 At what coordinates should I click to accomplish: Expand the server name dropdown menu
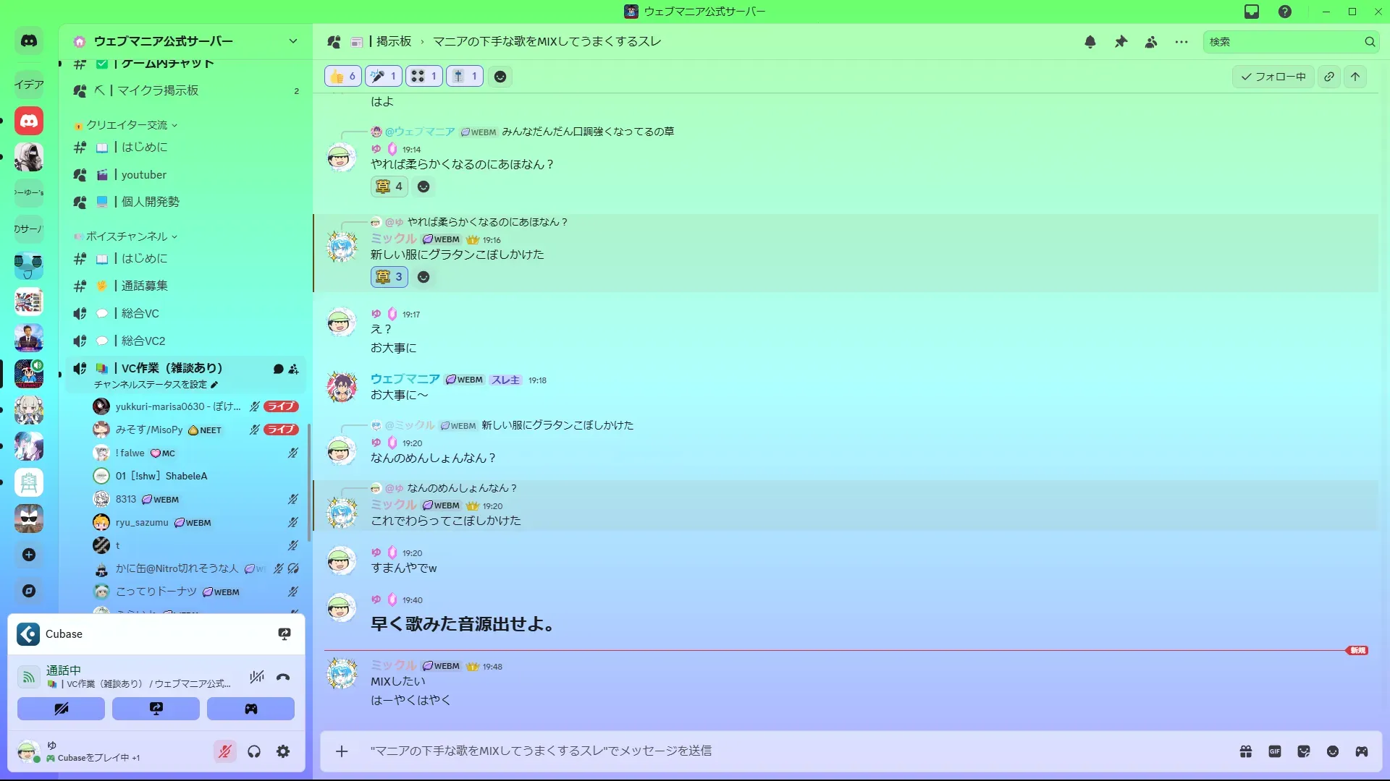pos(292,41)
